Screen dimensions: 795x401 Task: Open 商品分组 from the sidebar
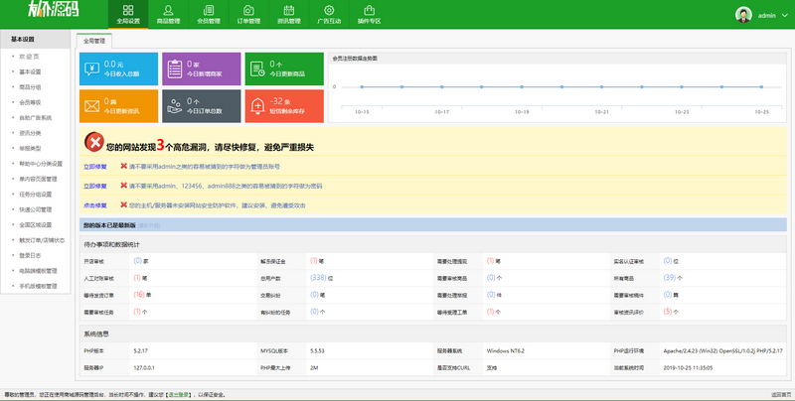tap(30, 87)
